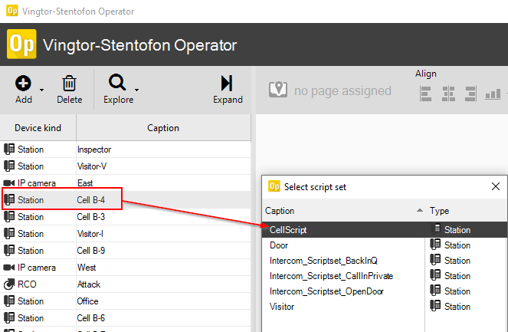Click the Delete trash can icon
Viewport: 508px width, 332px height.
click(69, 84)
